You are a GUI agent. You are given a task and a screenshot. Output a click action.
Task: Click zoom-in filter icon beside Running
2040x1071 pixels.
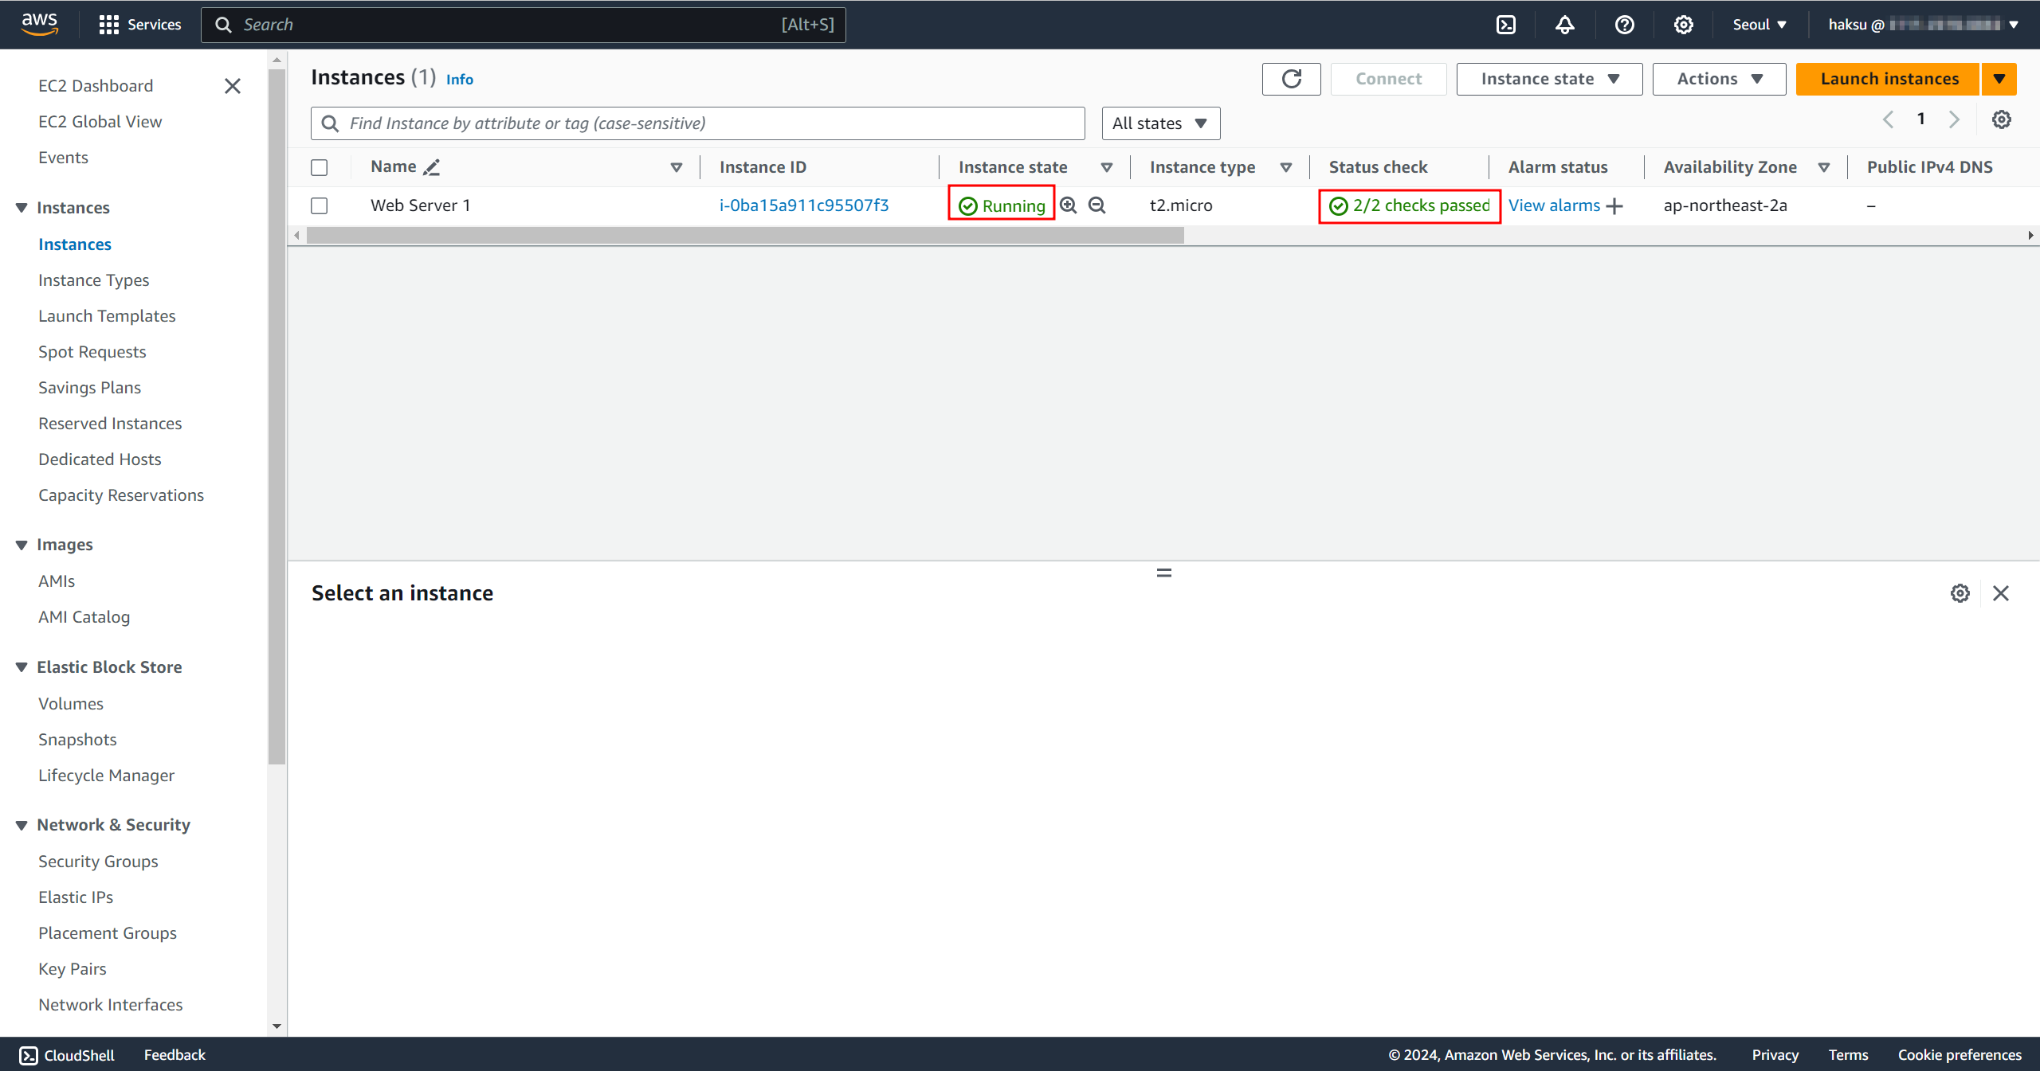1069,205
